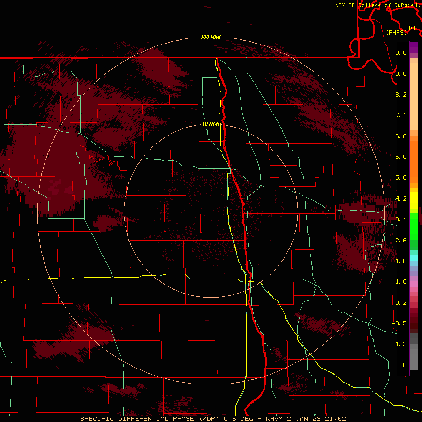Screen dimensions: 422x422
Task: Click the "DKD" product code label
Action: pos(412,28)
